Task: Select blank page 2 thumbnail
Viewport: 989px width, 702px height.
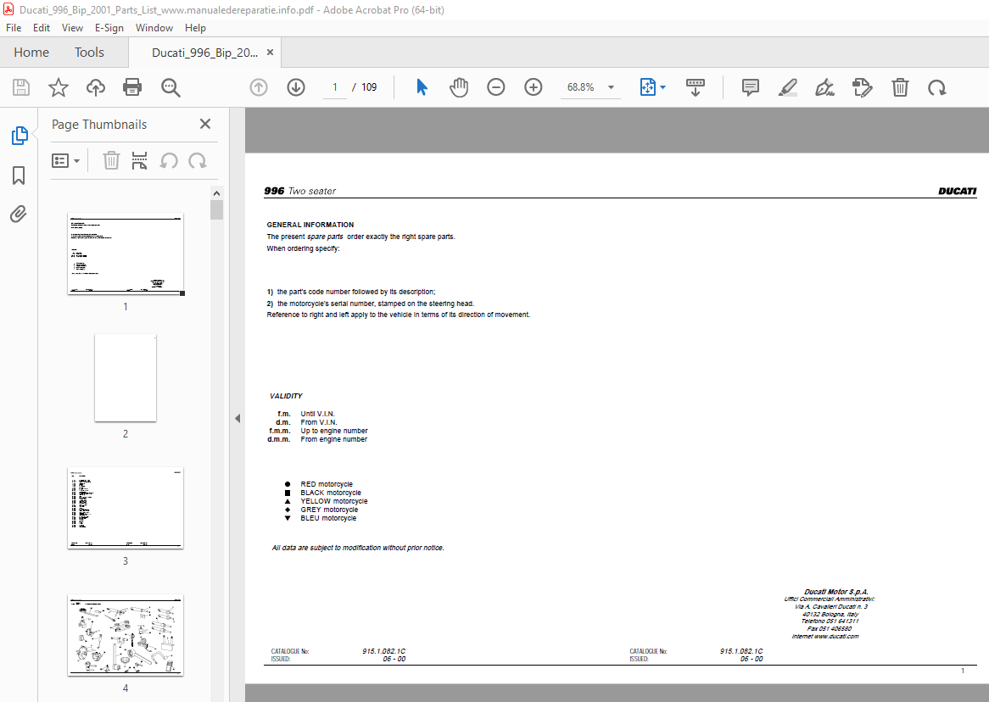Action: click(x=126, y=378)
